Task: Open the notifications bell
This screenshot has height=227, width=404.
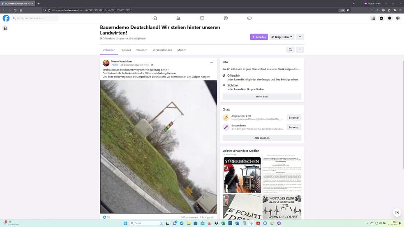Action: coord(390,18)
